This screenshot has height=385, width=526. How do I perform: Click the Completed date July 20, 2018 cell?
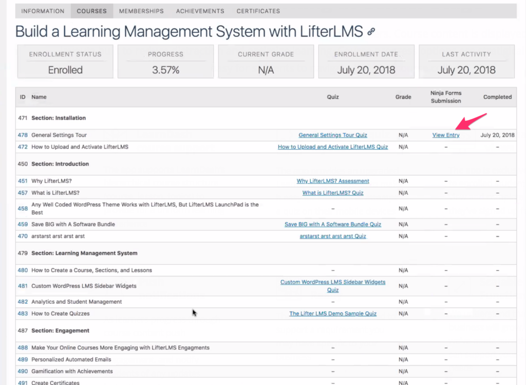click(x=497, y=135)
